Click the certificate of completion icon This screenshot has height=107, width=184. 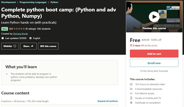click(x=131, y=103)
